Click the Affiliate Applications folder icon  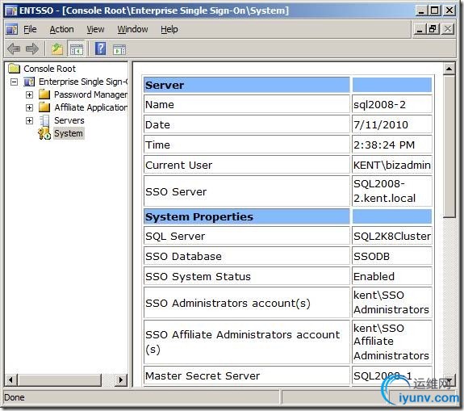point(44,107)
